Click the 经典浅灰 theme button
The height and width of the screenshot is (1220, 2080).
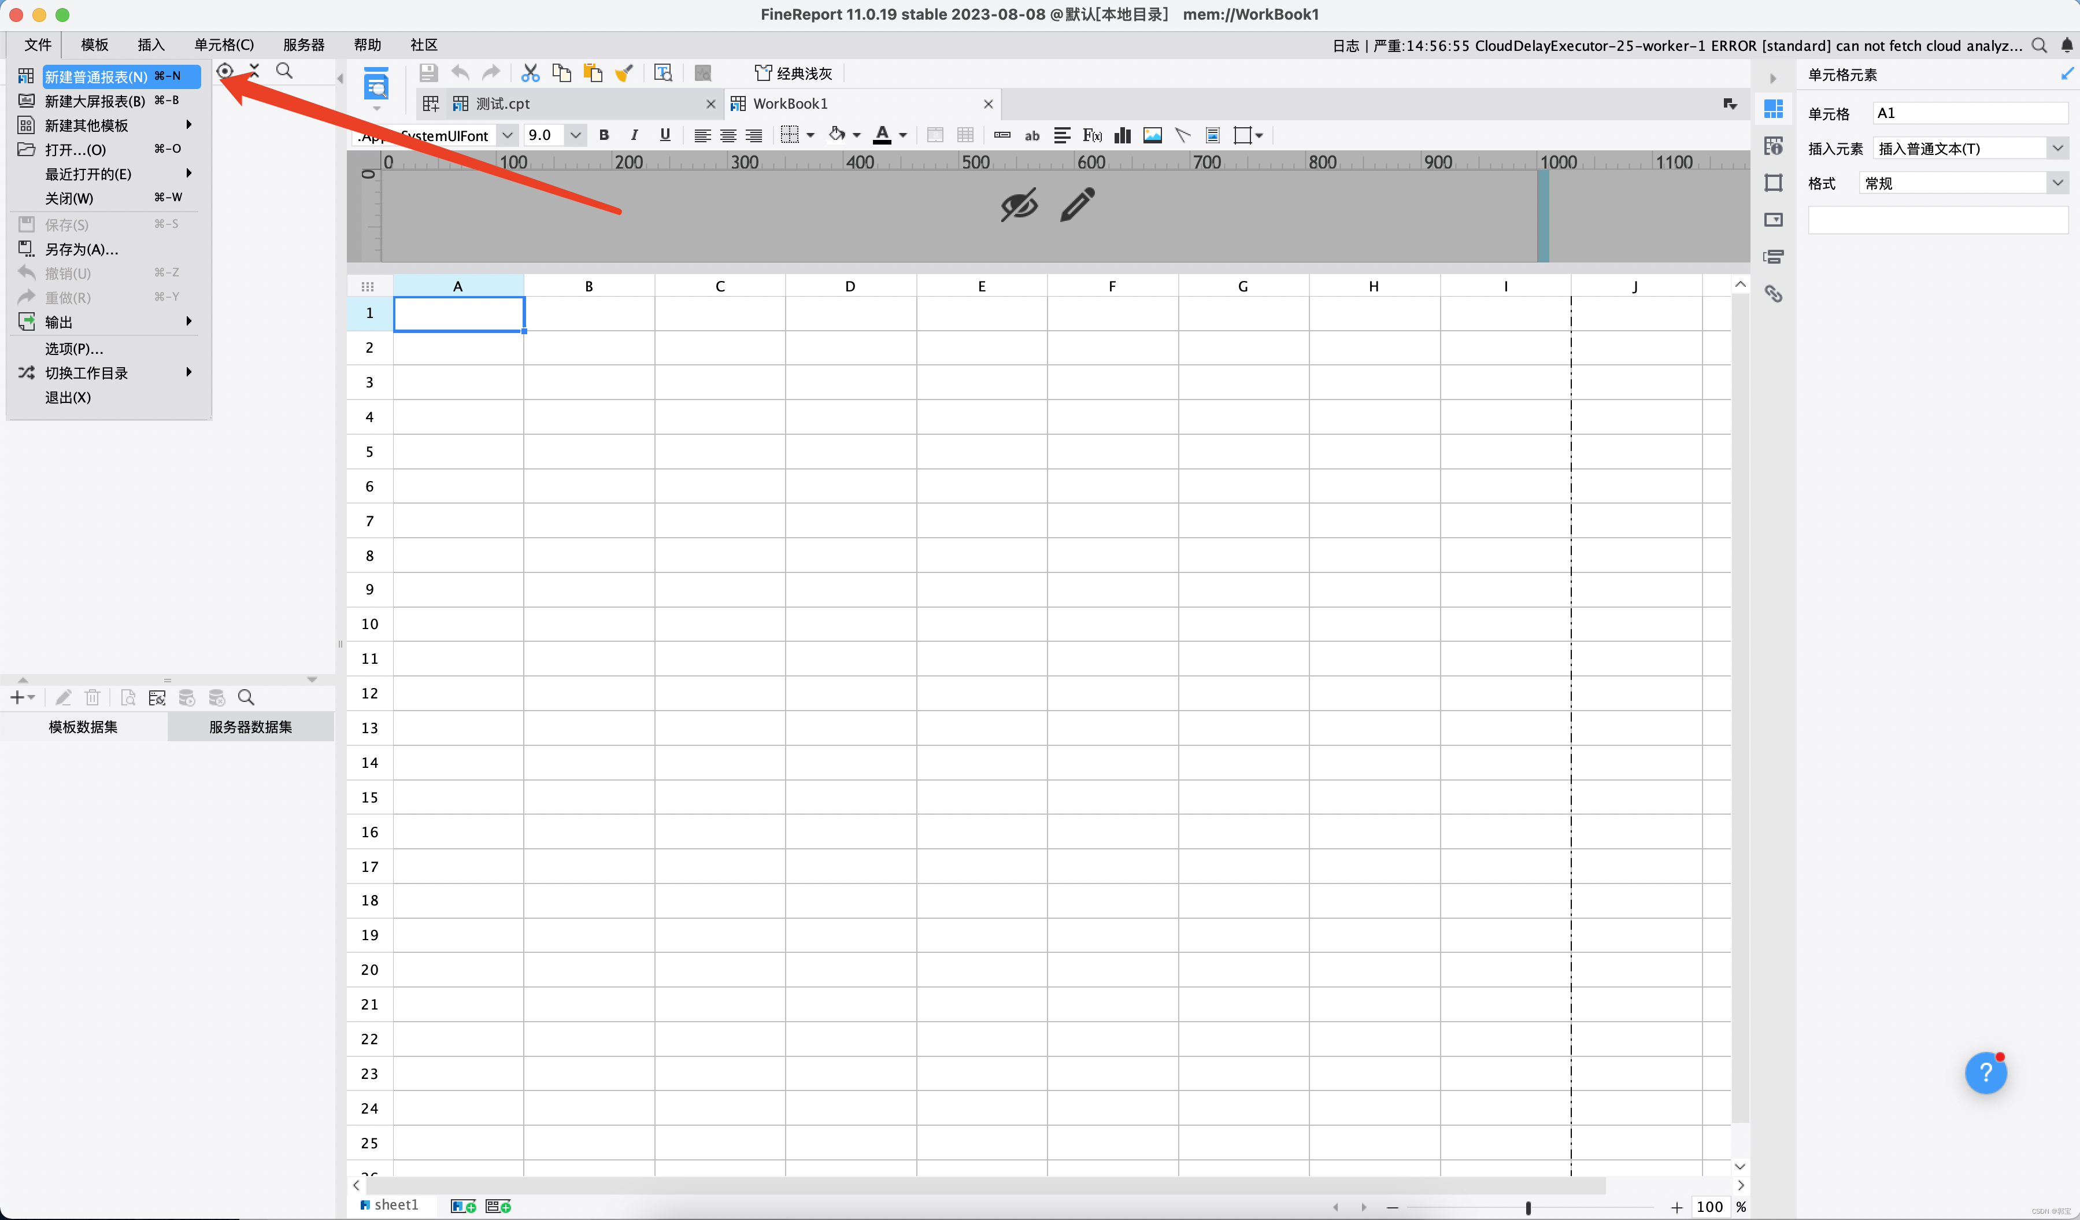pos(793,73)
